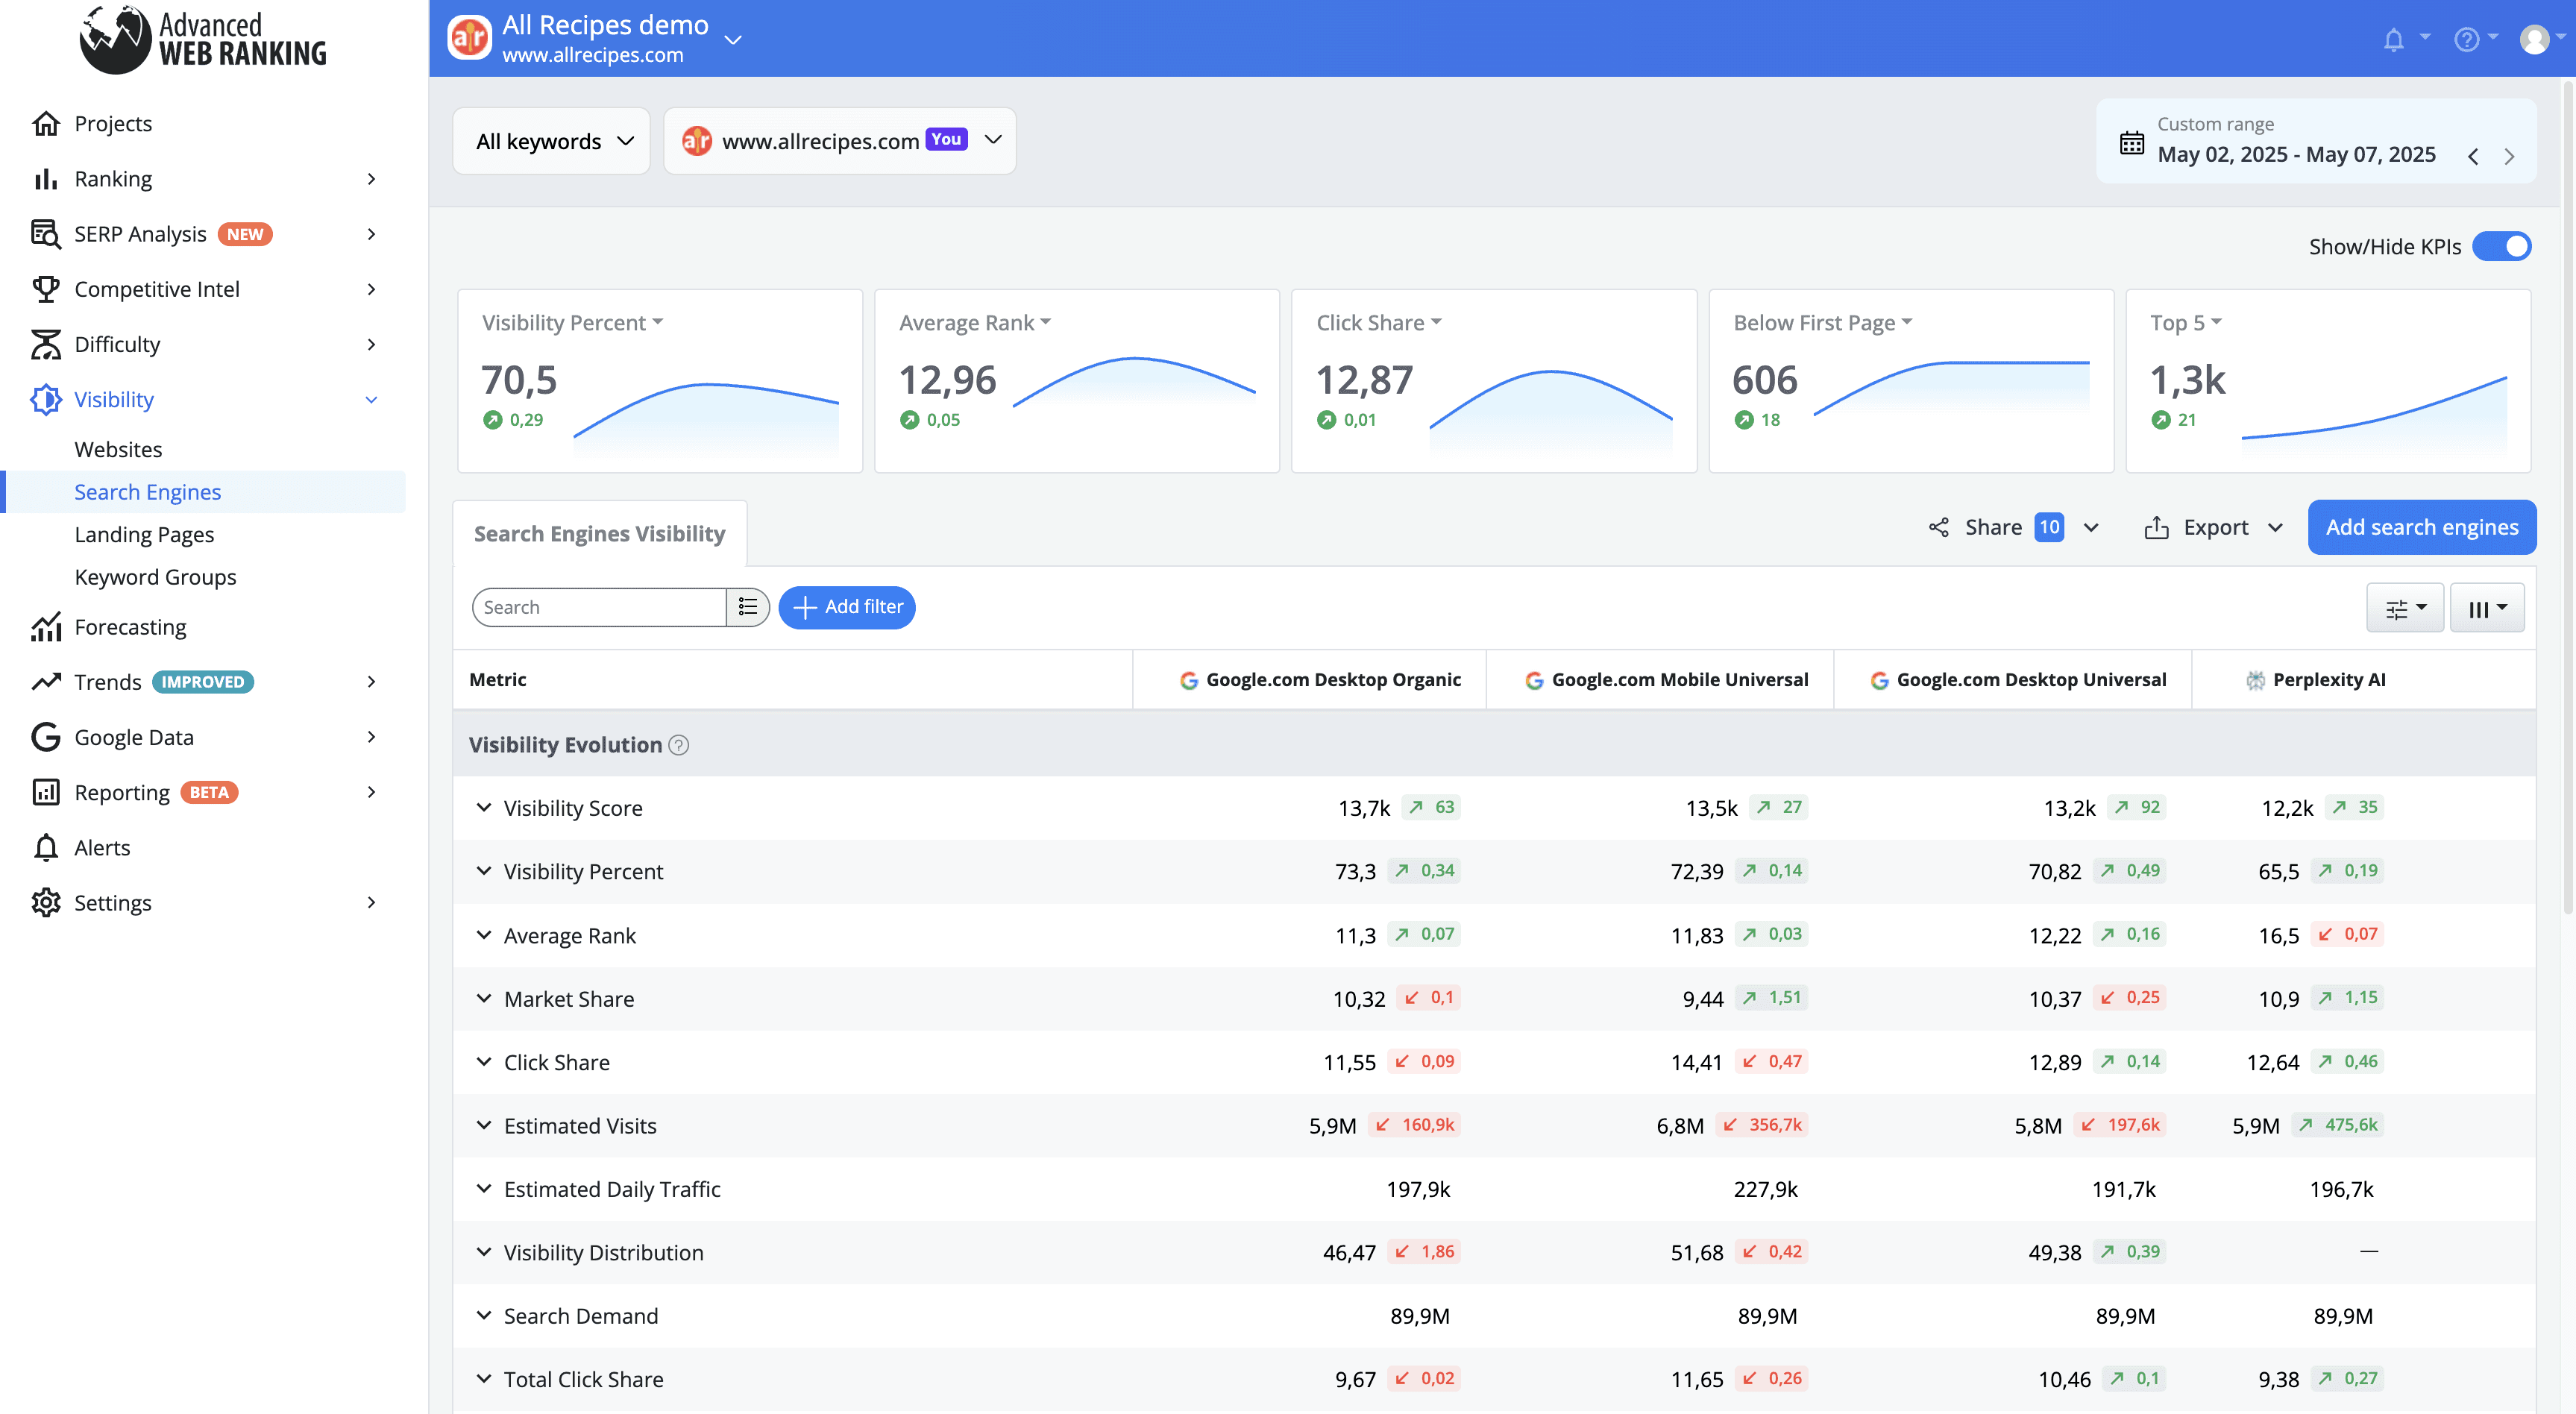Click the Settings gear icon
This screenshot has width=2576, height=1414.
pyautogui.click(x=45, y=903)
